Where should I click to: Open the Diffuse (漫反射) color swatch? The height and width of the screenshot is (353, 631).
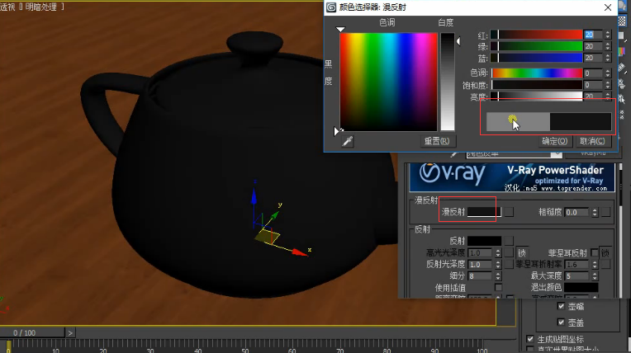click(x=484, y=212)
